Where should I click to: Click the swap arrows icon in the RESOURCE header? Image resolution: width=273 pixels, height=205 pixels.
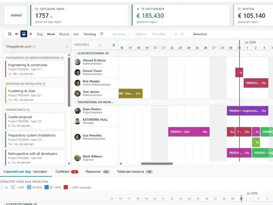click(x=100, y=45)
